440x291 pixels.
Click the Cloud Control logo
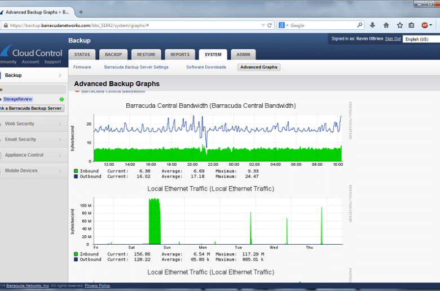(x=32, y=52)
